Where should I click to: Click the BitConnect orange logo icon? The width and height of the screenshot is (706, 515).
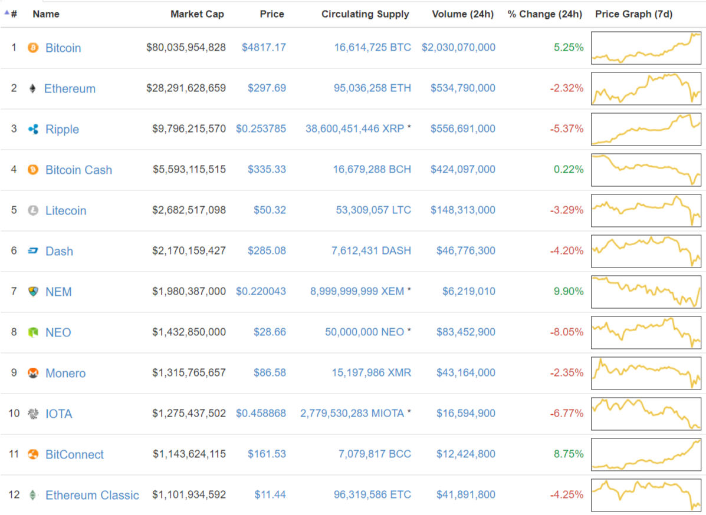(x=33, y=454)
